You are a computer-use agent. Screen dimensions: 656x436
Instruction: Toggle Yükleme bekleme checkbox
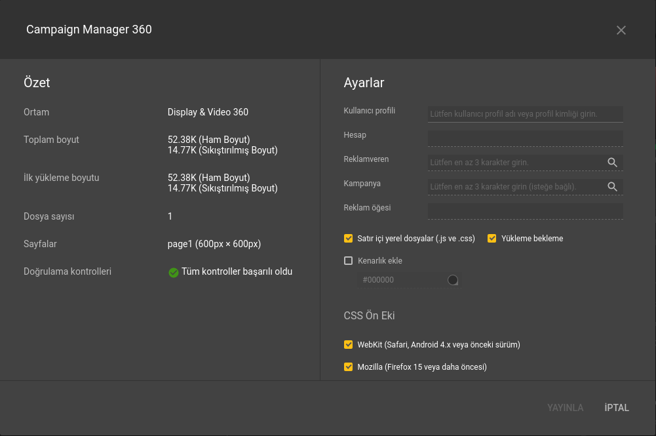pos(492,239)
